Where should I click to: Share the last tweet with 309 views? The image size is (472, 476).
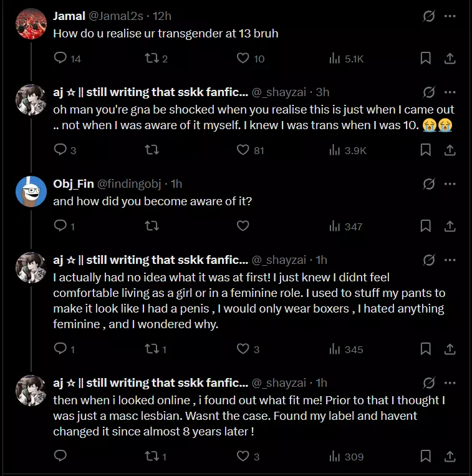click(449, 457)
